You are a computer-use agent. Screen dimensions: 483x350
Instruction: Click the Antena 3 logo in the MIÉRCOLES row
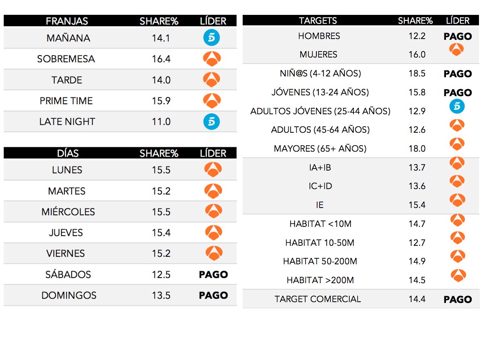point(213,211)
